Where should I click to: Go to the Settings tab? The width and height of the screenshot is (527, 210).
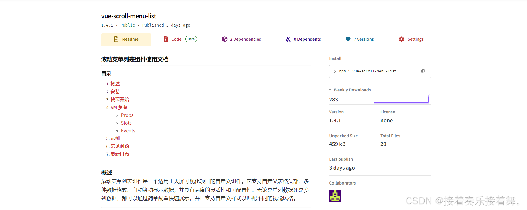(x=411, y=39)
